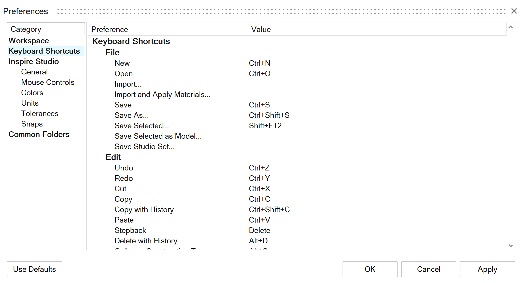522x283 pixels.
Task: Click the Value column header
Action: click(261, 29)
